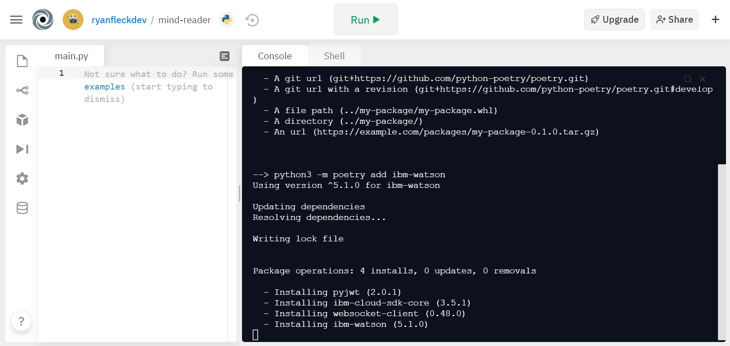Create new repl with plus icon
The width and height of the screenshot is (730, 346).
715,20
